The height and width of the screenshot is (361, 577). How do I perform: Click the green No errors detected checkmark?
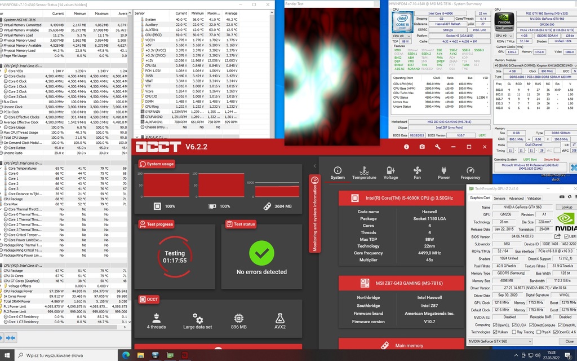[261, 253]
